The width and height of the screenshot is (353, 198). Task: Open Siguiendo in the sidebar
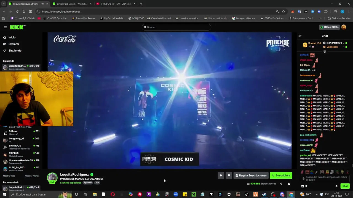[12, 51]
